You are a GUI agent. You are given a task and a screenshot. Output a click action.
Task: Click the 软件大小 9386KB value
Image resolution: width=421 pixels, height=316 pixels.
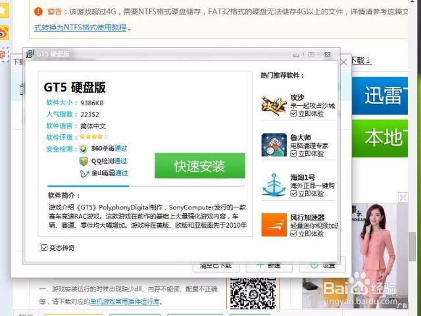[92, 103]
